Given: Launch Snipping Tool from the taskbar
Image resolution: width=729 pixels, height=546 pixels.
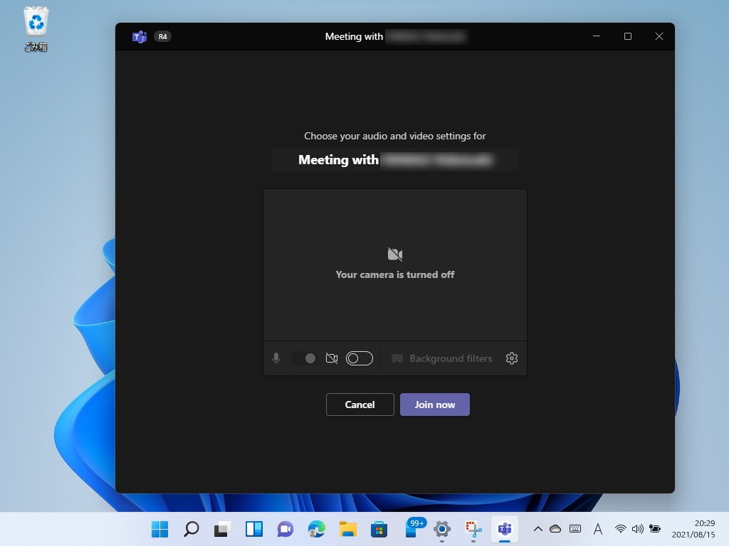Looking at the screenshot, I should 473,529.
